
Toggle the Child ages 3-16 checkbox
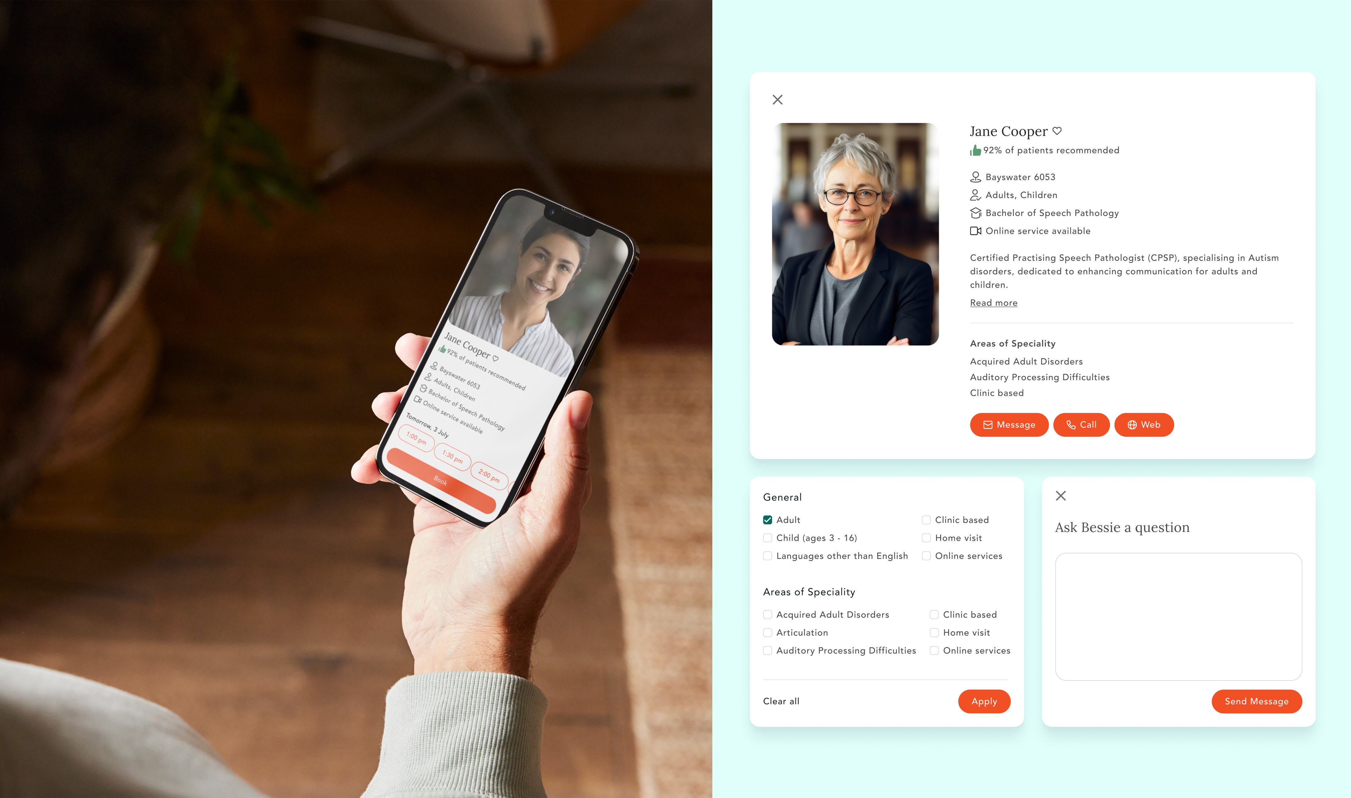point(768,538)
